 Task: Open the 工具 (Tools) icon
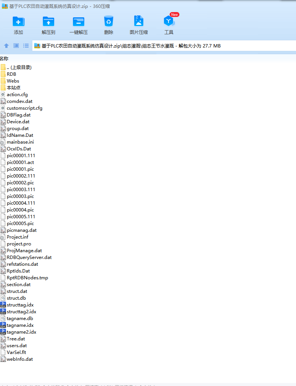tap(169, 21)
